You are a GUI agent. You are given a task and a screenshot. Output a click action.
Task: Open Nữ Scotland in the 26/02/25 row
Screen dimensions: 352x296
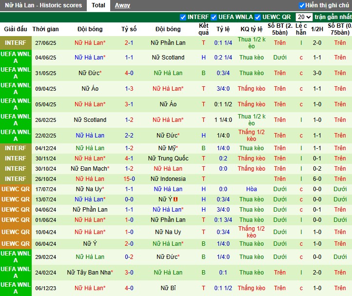[x=90, y=119]
